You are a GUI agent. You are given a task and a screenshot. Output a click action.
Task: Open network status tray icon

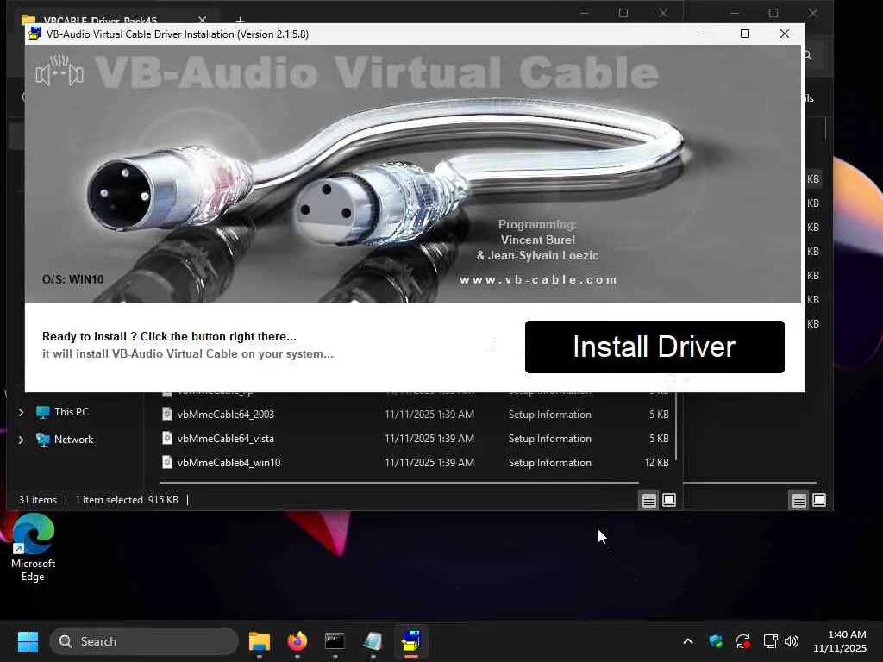770,641
